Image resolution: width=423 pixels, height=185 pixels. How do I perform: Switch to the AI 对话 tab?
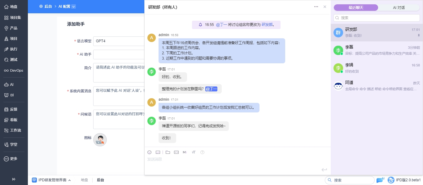click(399, 8)
